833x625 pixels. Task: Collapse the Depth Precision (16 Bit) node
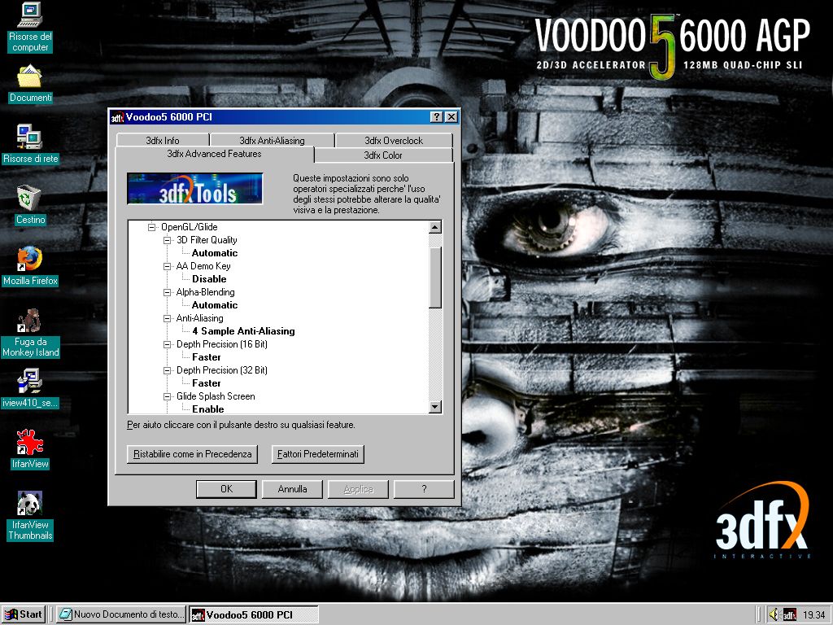coord(167,344)
